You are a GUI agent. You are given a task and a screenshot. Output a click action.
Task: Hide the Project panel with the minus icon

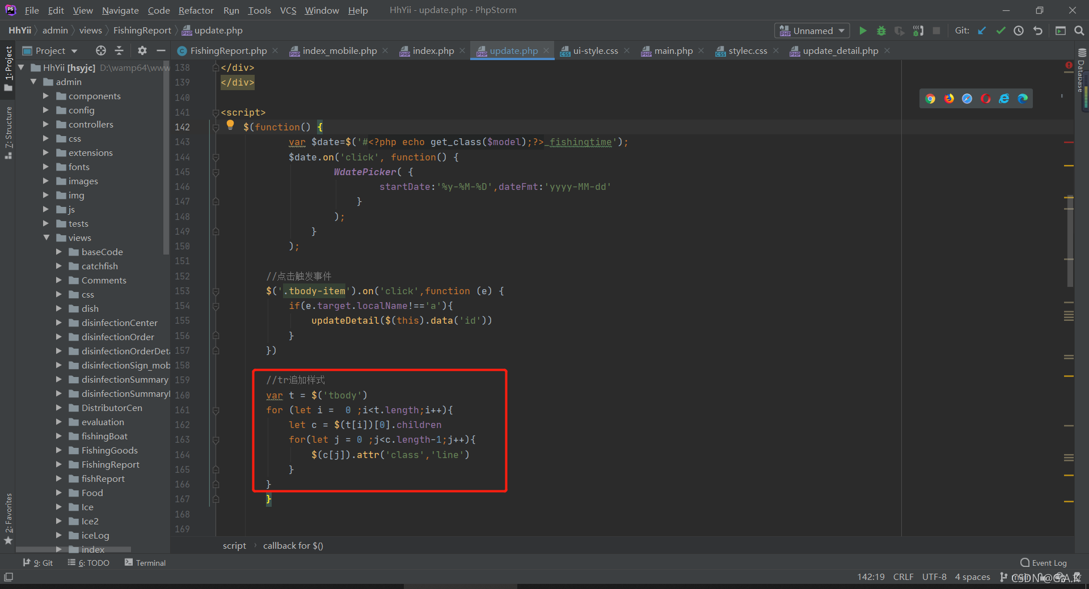161,50
